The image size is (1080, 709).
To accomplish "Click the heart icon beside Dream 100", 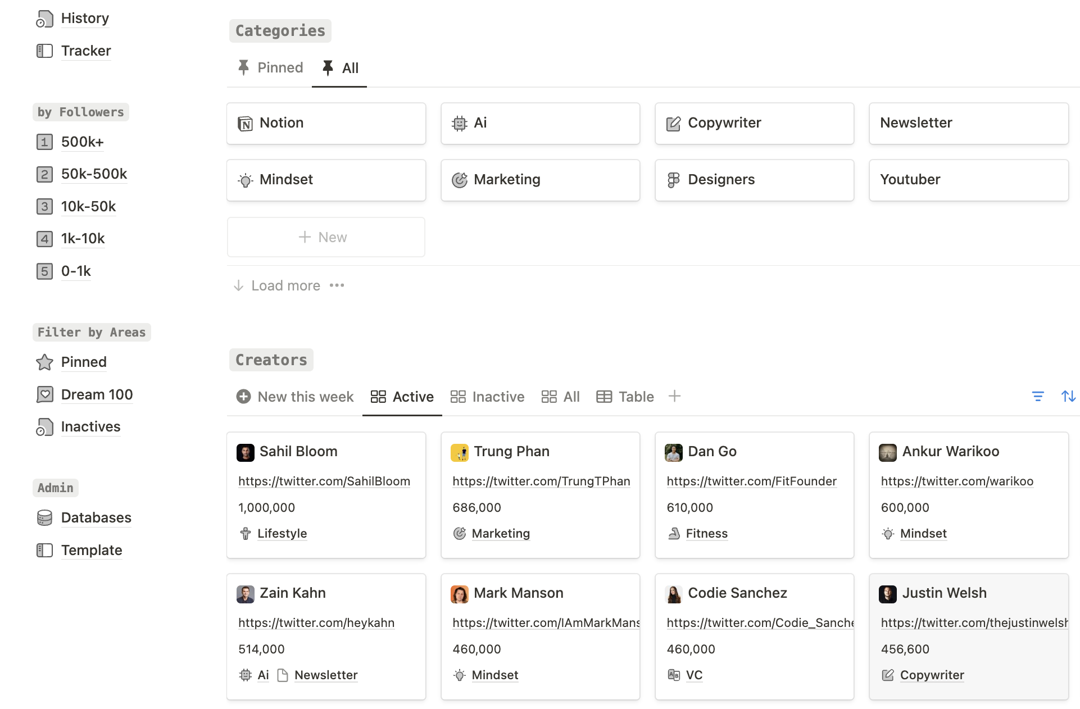I will coord(44,394).
